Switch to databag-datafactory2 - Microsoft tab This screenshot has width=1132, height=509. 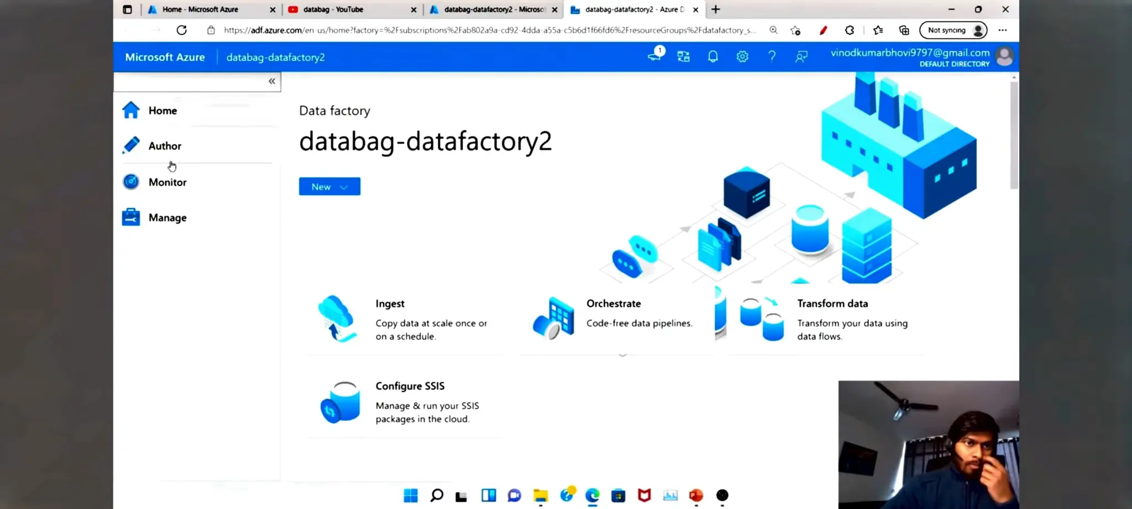click(x=494, y=9)
